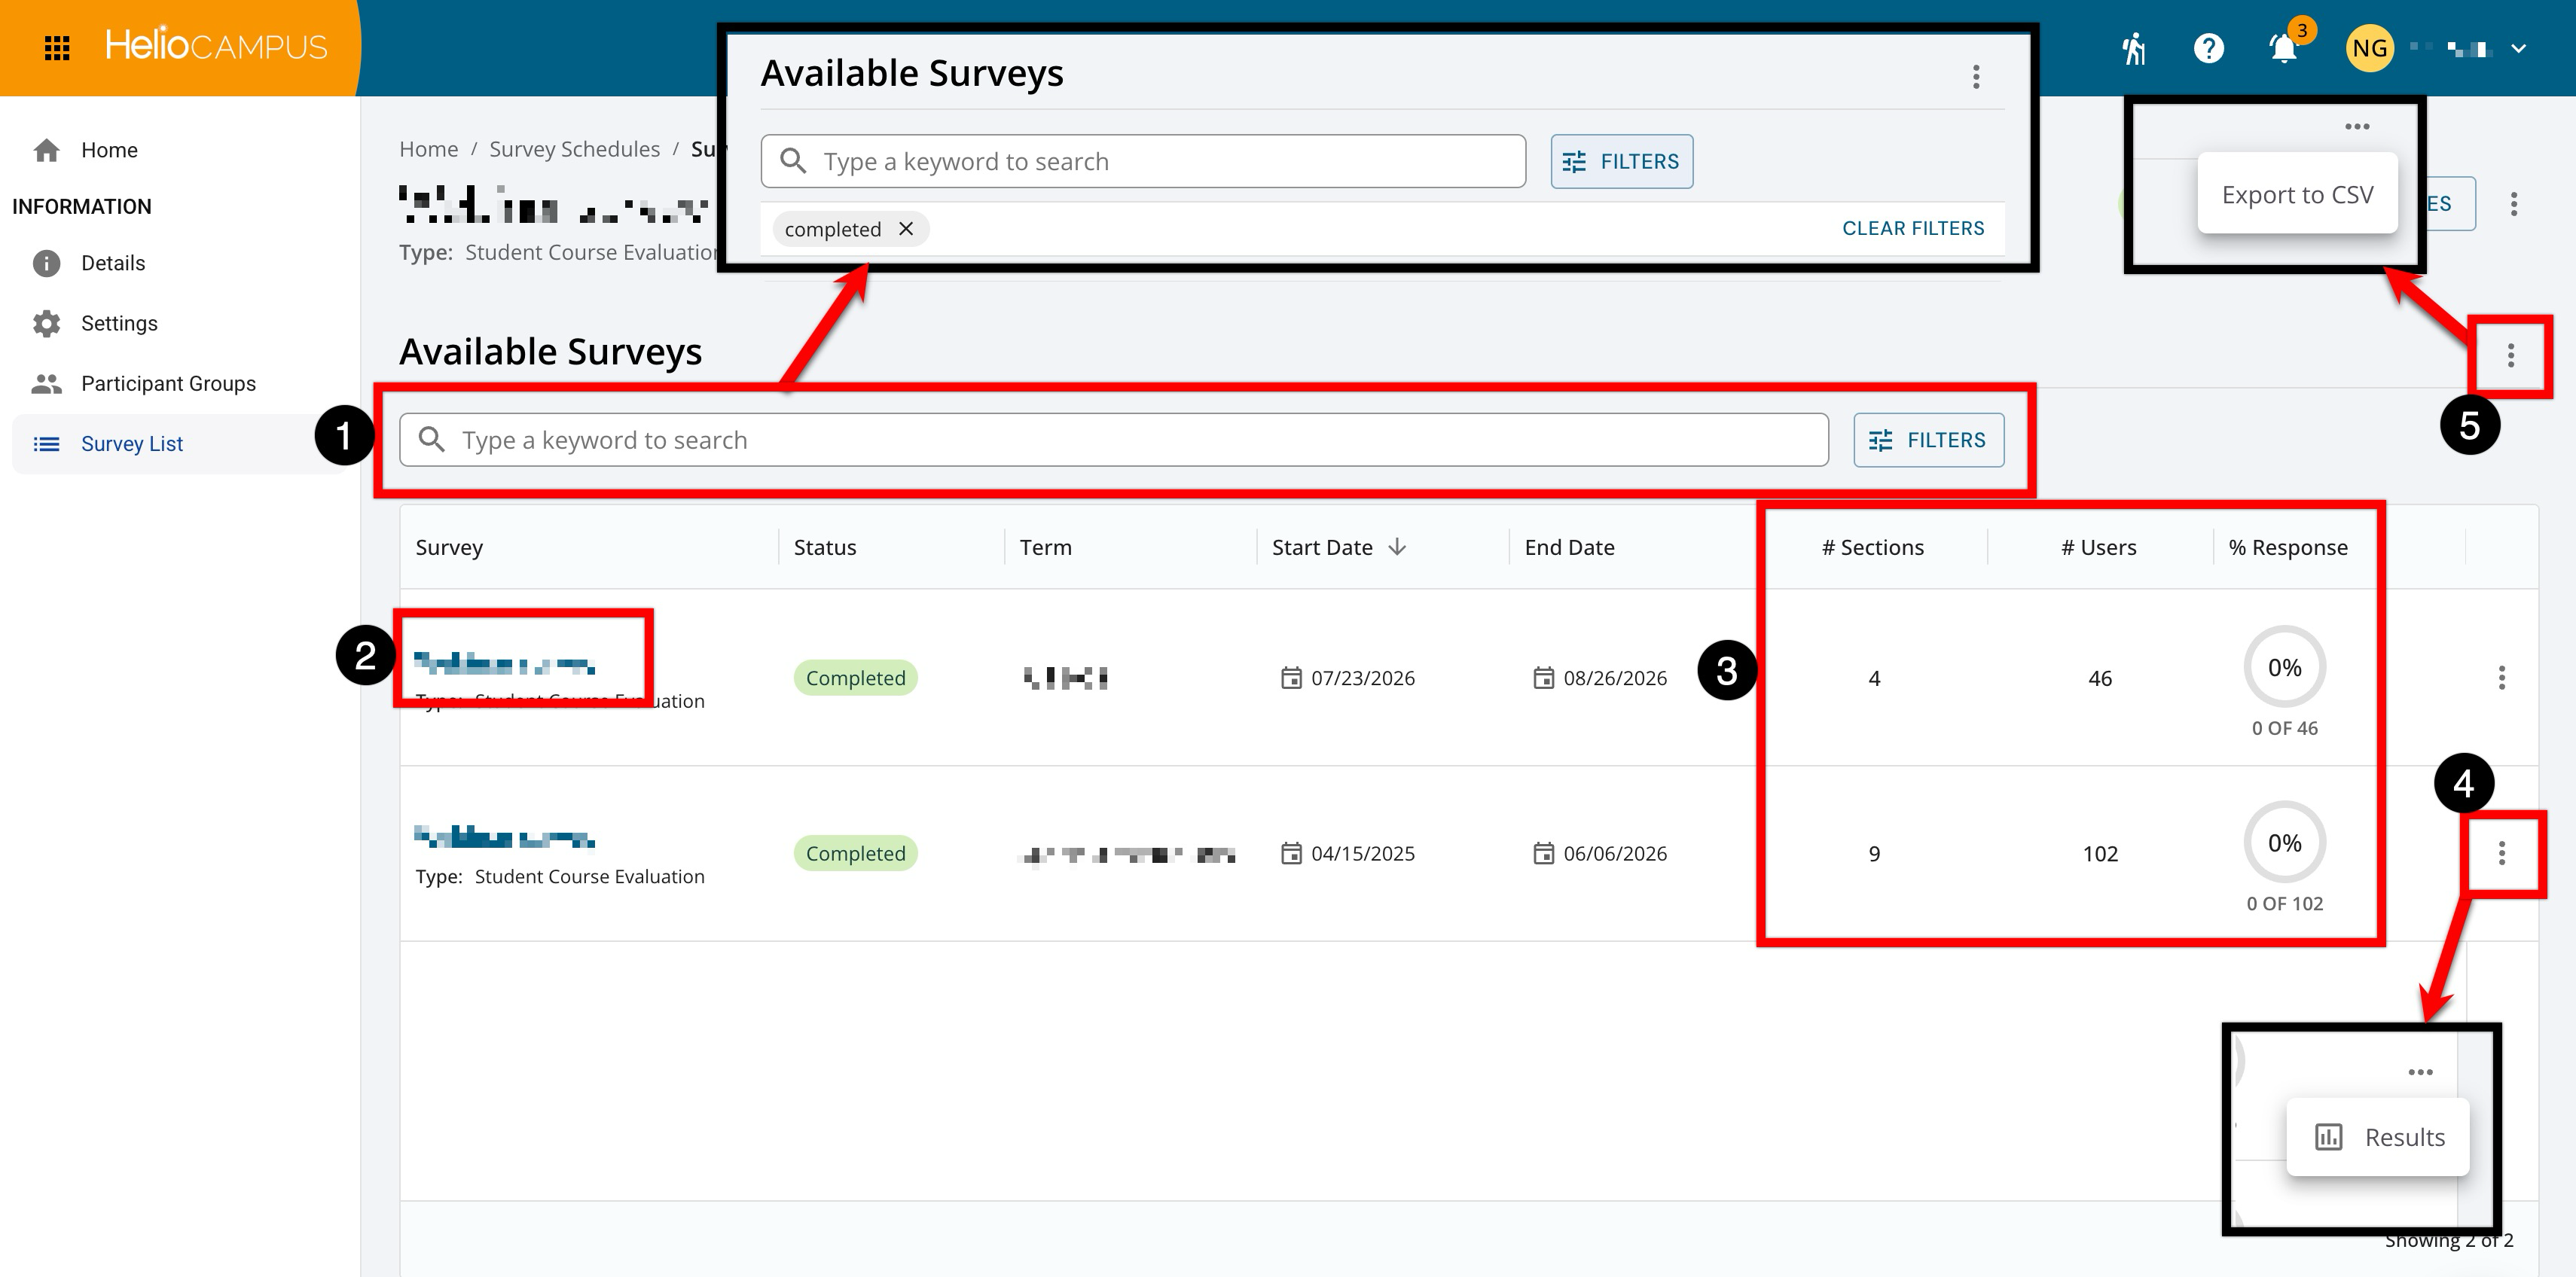Screen dimensions: 2576x1277
Task: Click the HelioCampus logo
Action: click(216, 46)
